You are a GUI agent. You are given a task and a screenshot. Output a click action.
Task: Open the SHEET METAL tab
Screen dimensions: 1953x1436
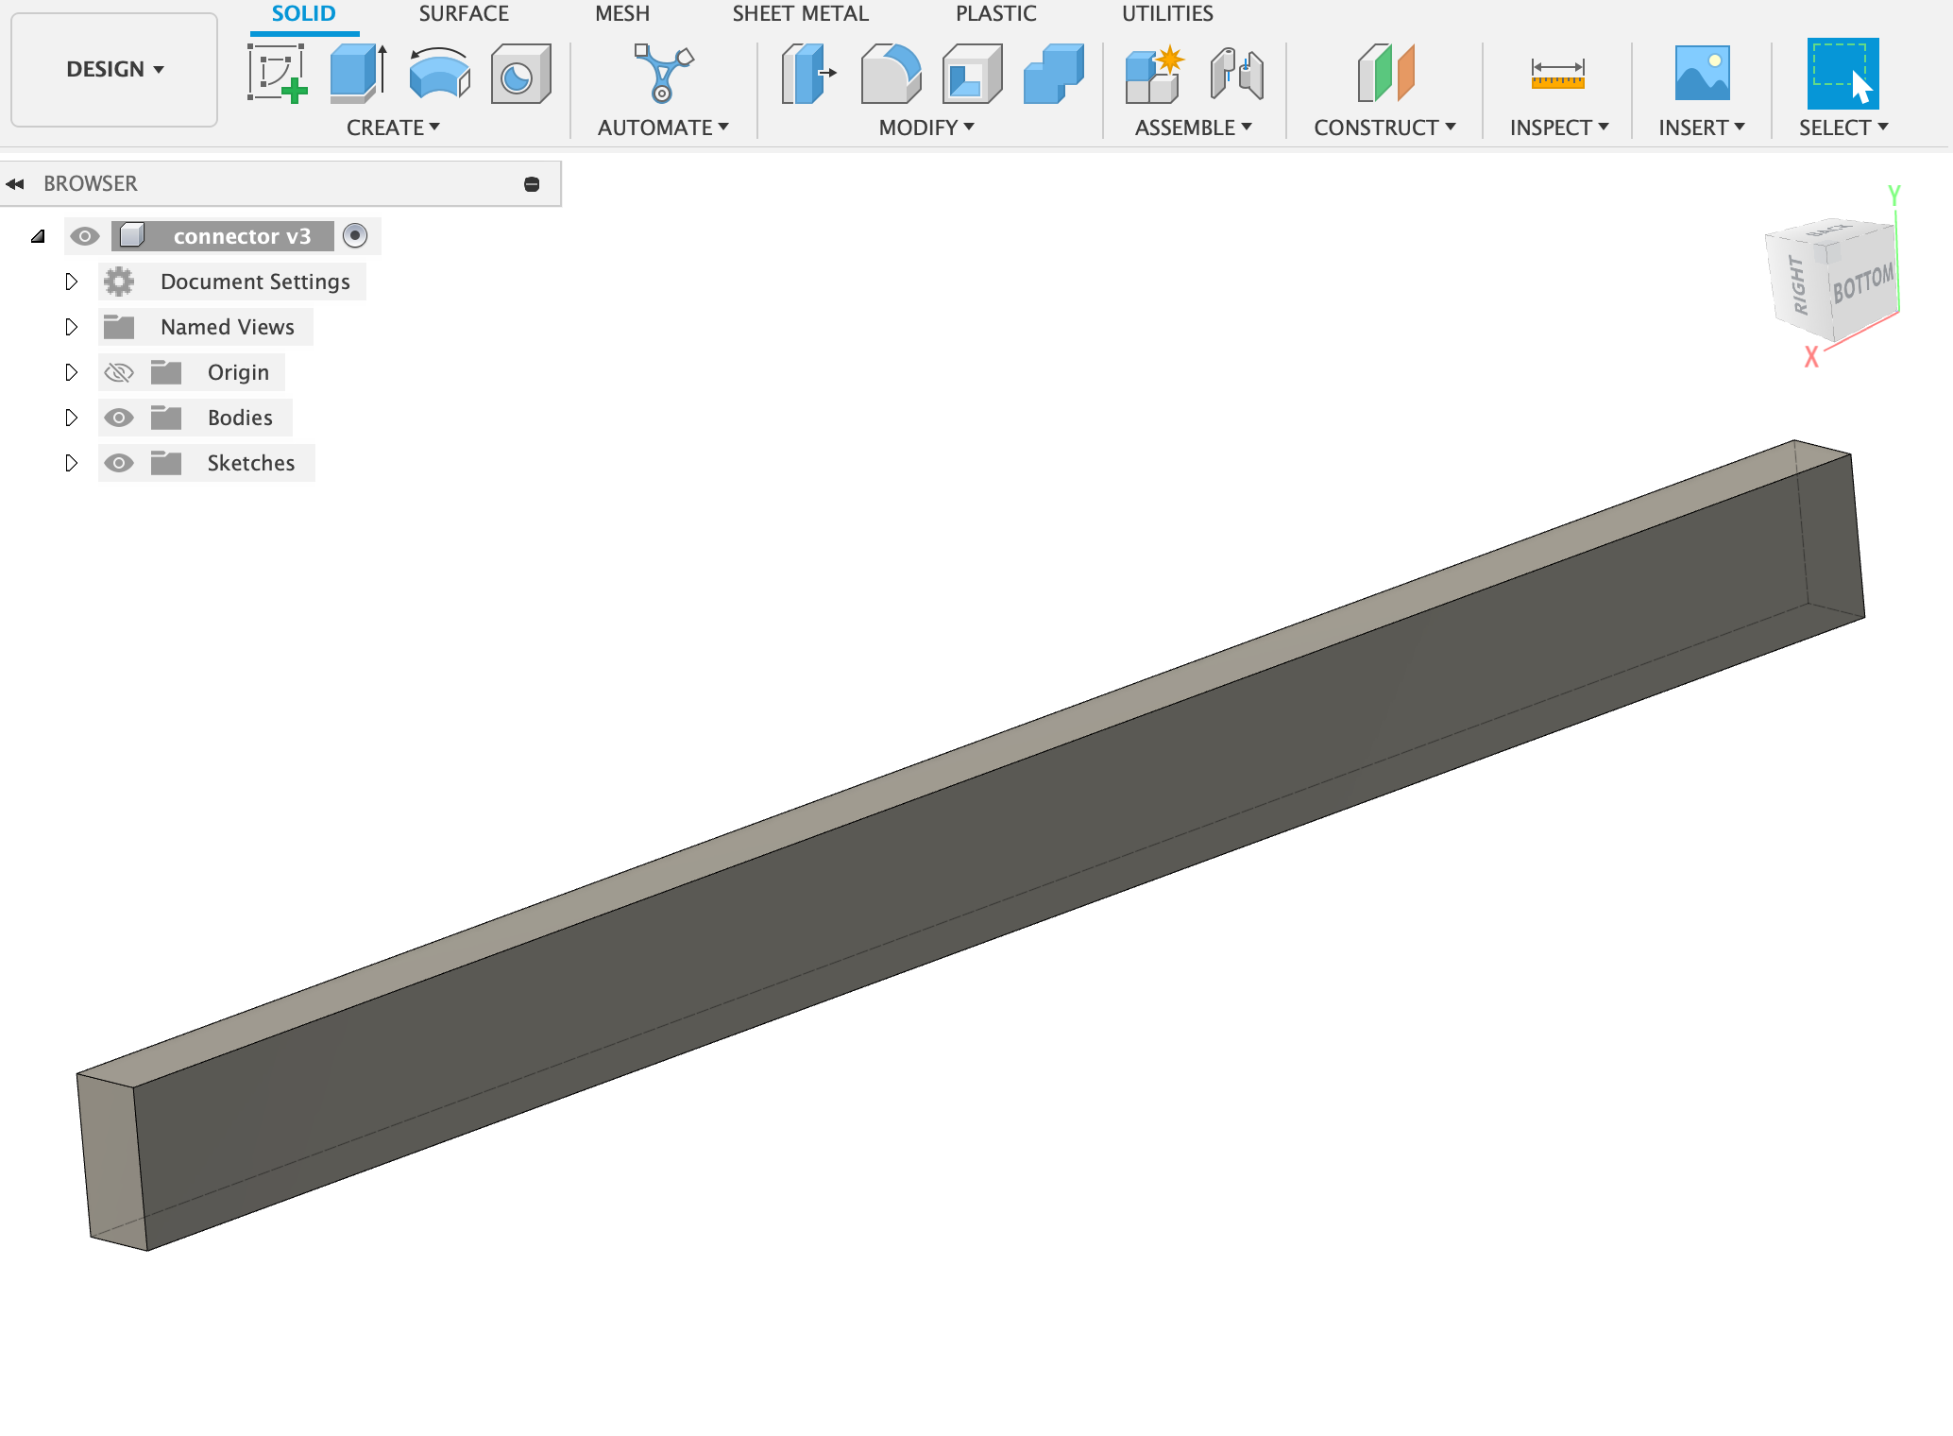(x=800, y=13)
